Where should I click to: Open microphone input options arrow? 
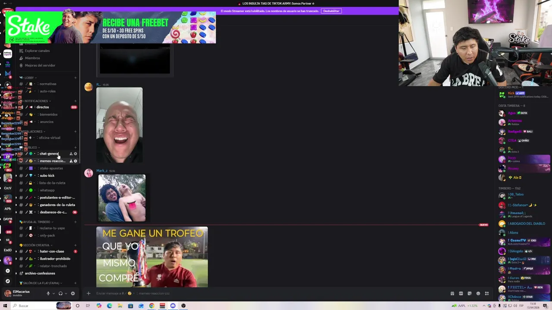point(53,294)
